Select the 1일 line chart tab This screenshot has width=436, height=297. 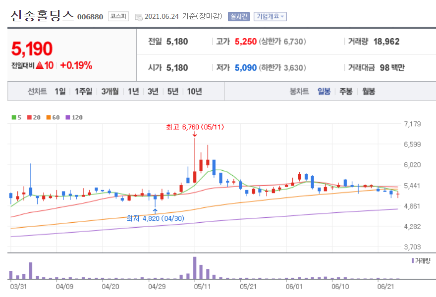(x=60, y=91)
